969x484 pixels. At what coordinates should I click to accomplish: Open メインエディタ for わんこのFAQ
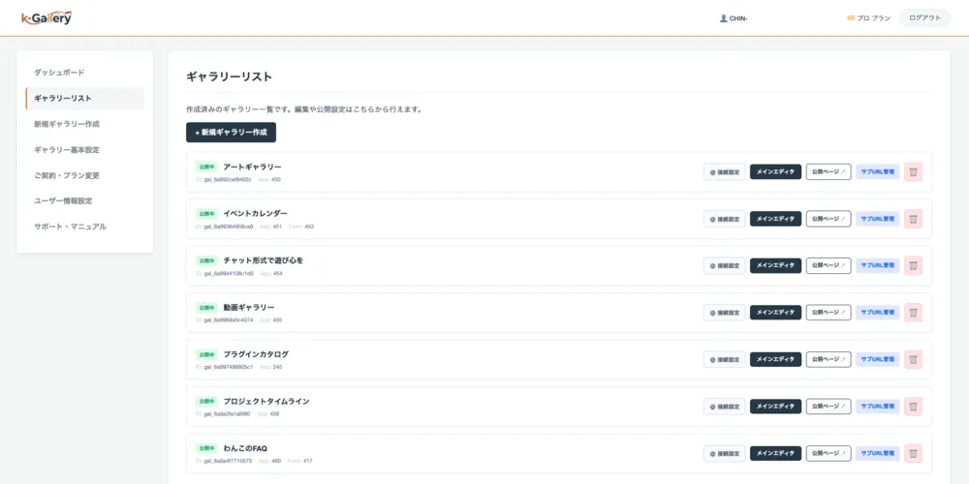775,453
